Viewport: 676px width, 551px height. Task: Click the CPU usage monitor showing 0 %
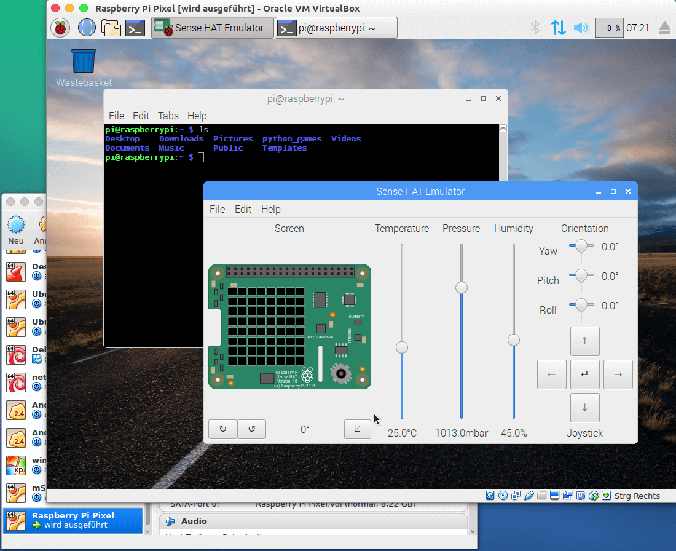click(609, 28)
